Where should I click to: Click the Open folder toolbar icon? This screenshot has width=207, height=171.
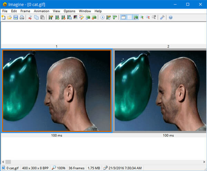coord(10,17)
